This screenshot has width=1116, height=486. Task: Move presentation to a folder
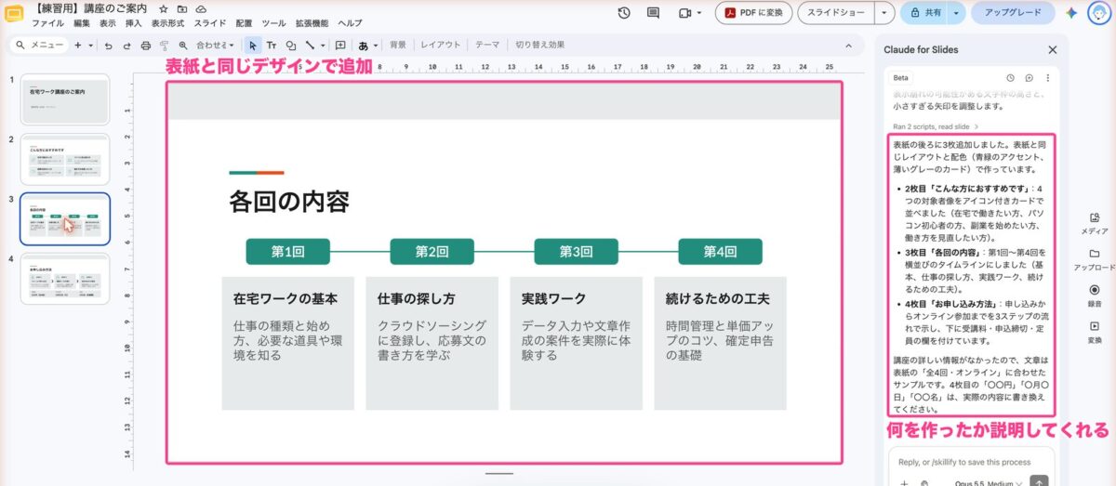(182, 8)
